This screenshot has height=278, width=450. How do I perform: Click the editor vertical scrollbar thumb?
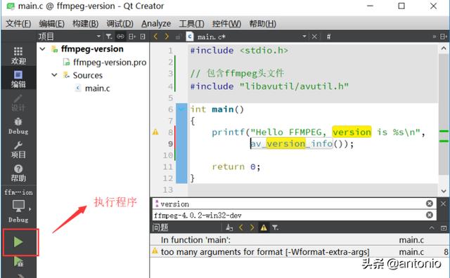click(x=444, y=114)
